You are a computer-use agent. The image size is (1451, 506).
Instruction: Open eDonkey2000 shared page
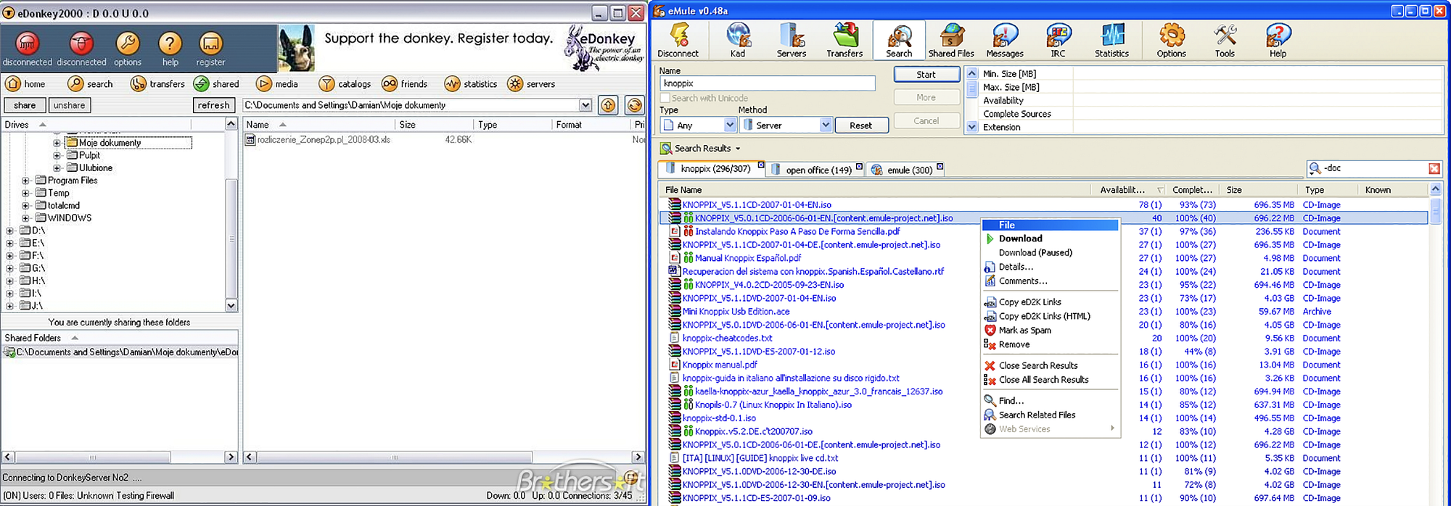(216, 84)
